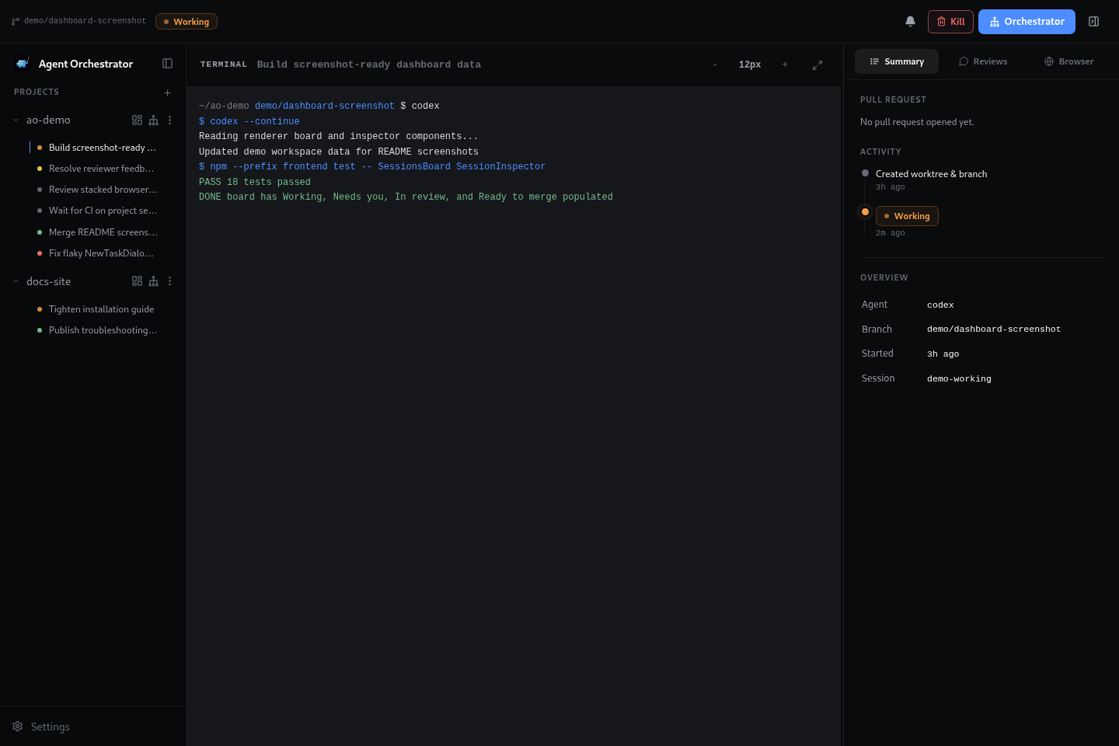Collapse the docs-site project
Viewport: 1119px width, 746px height.
tap(16, 281)
